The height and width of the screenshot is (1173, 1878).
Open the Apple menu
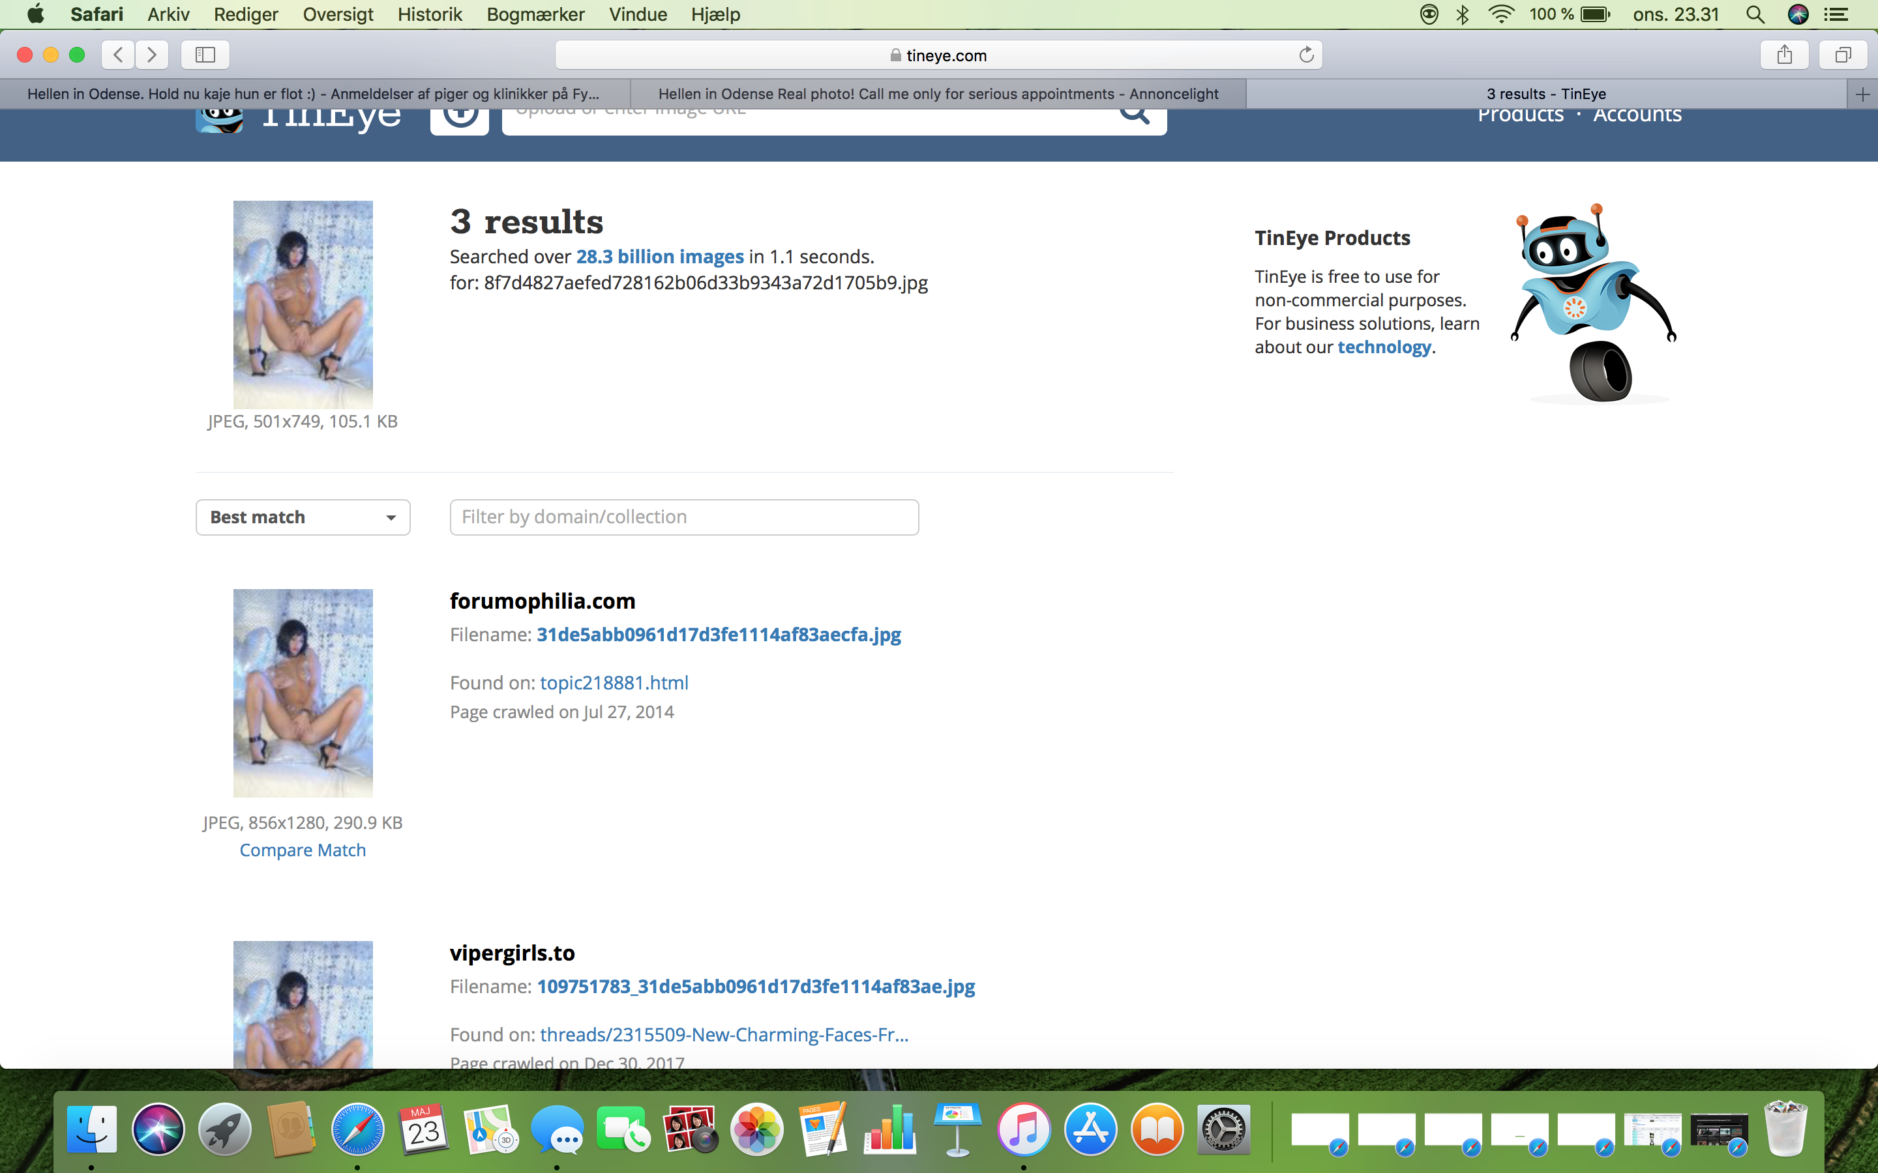tap(35, 14)
